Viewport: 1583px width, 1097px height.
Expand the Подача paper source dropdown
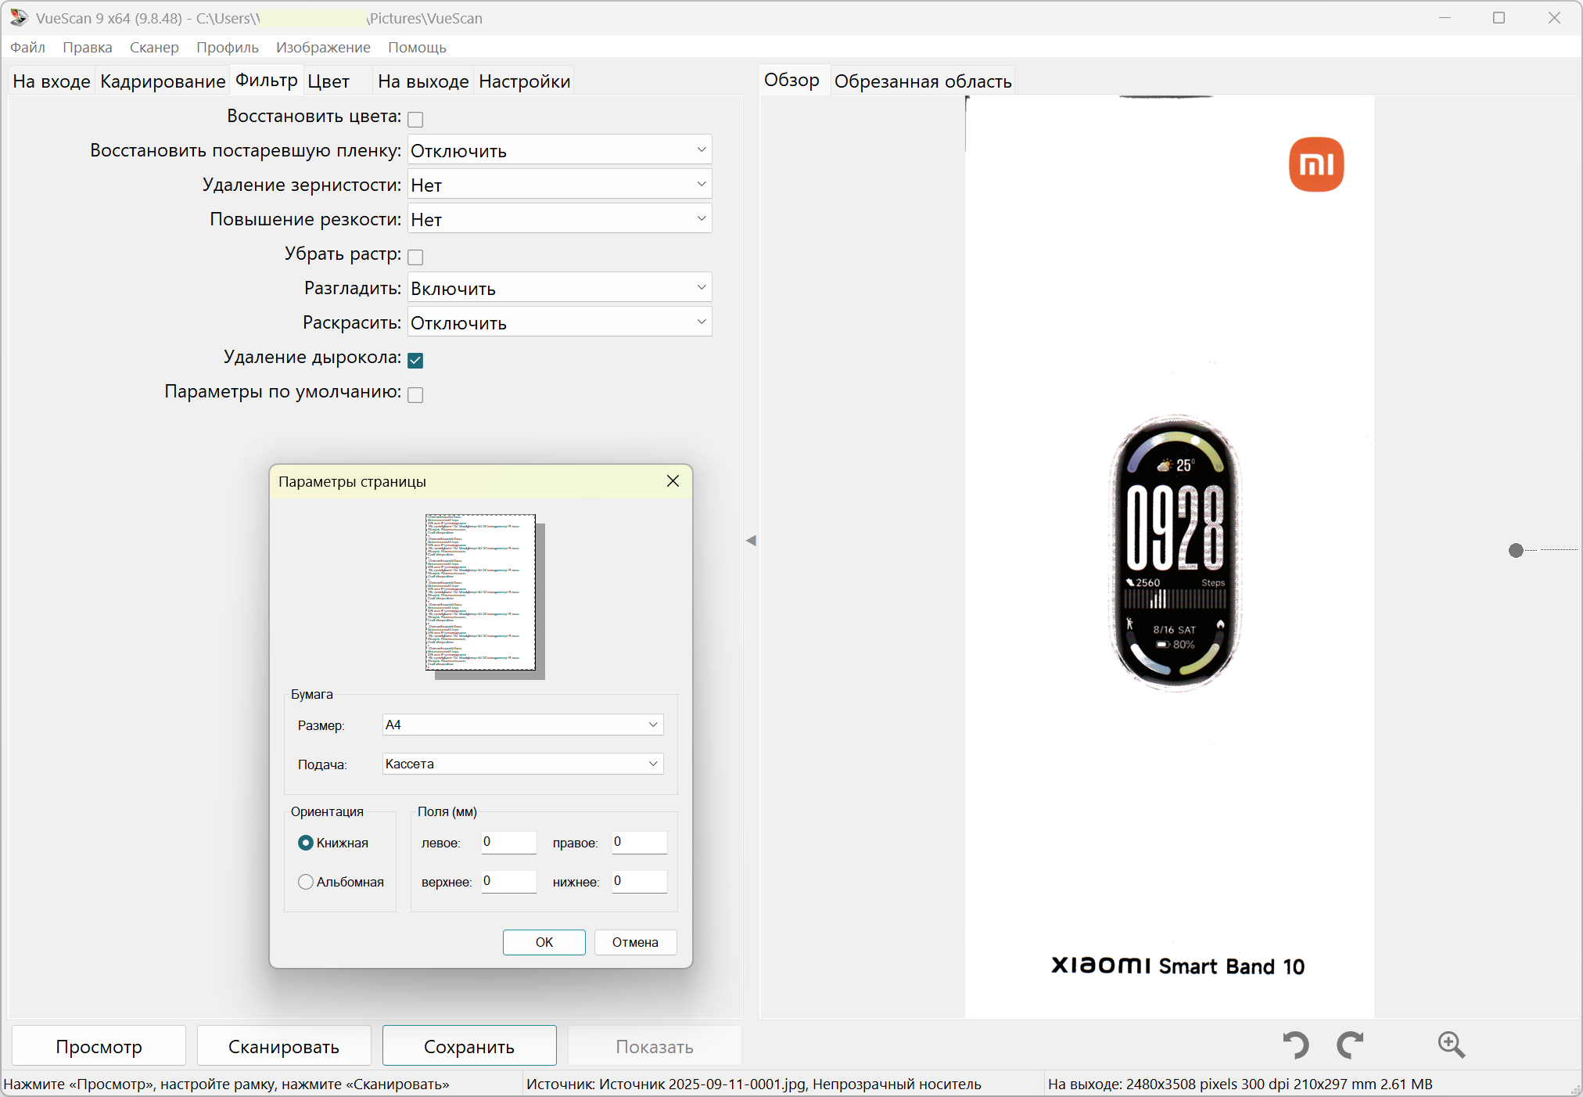click(x=522, y=764)
